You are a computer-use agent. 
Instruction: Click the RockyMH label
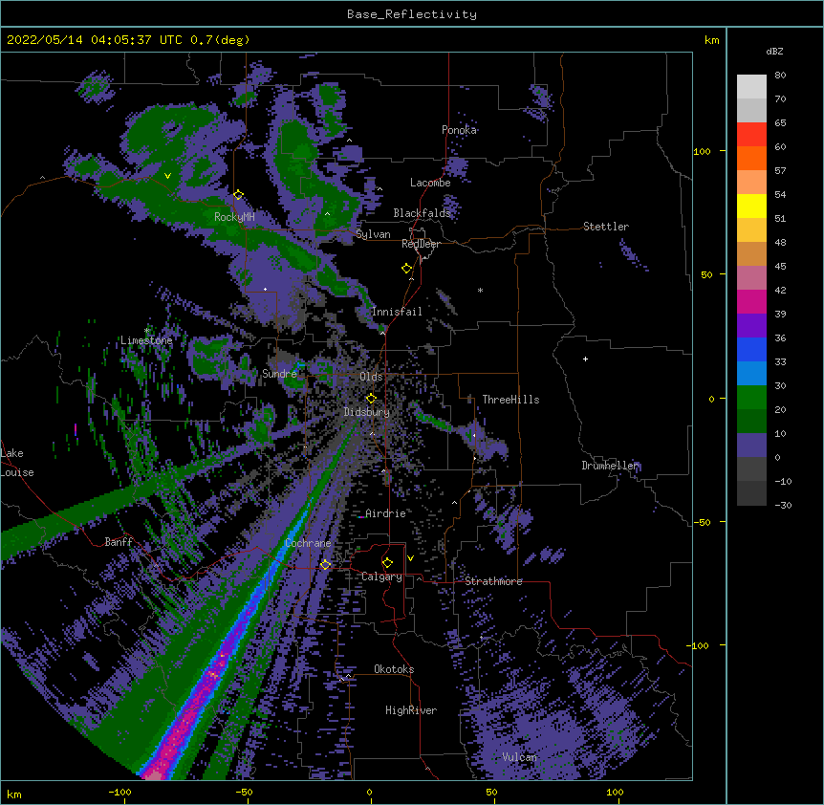click(234, 217)
